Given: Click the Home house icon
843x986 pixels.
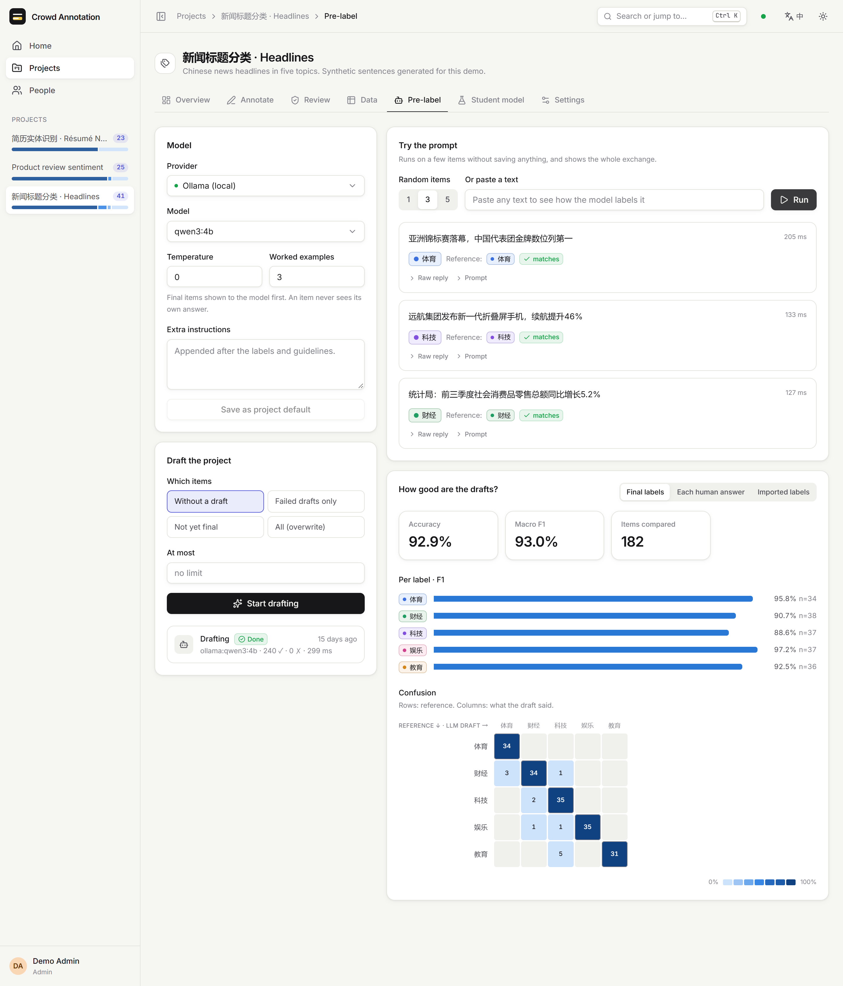Looking at the screenshot, I should point(17,46).
